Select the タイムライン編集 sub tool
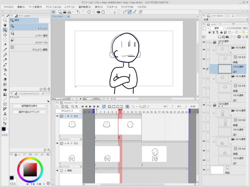This screenshot has width=250, height=187. pyautogui.click(x=29, y=48)
